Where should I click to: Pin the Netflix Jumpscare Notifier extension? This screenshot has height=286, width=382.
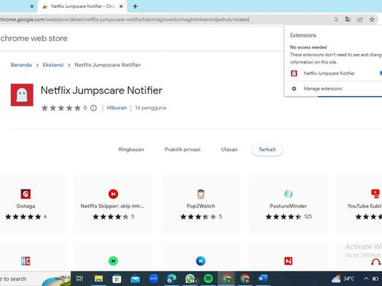click(380, 73)
